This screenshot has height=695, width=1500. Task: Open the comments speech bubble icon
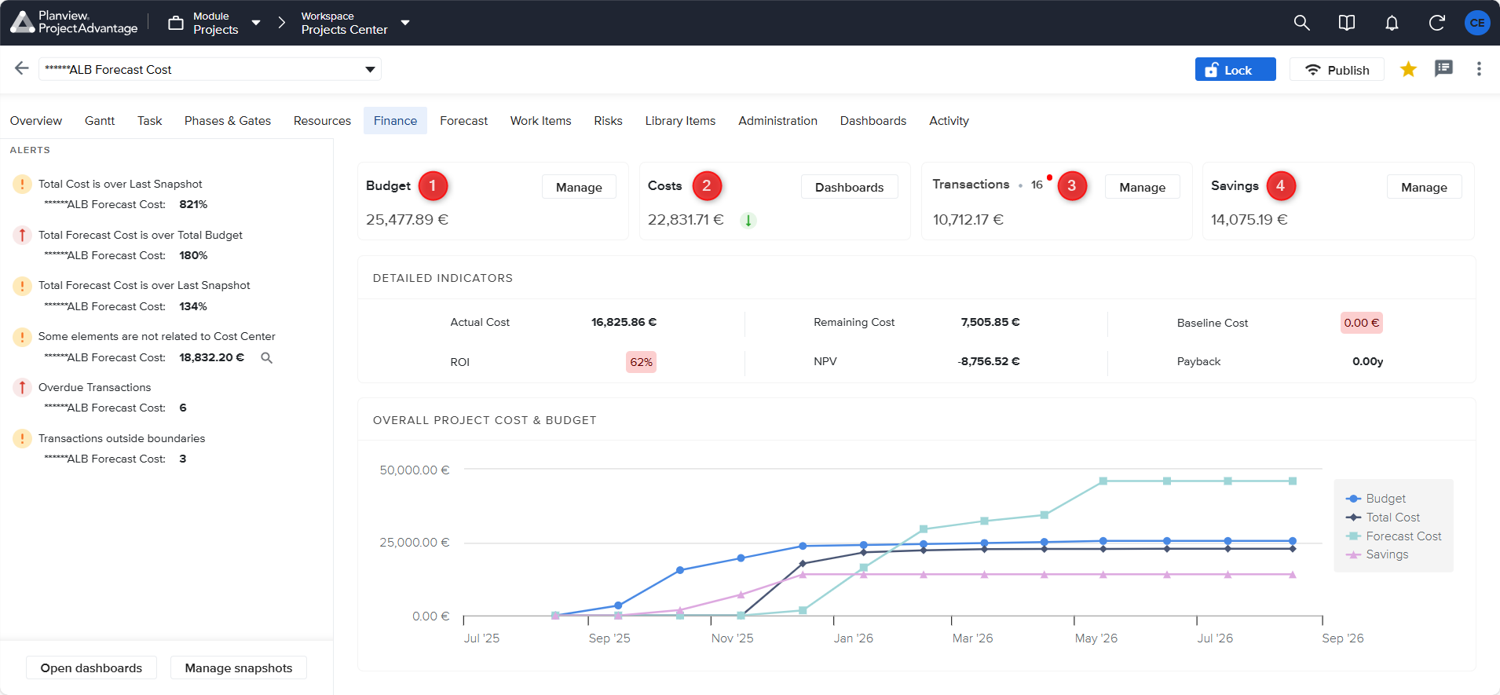(x=1443, y=69)
